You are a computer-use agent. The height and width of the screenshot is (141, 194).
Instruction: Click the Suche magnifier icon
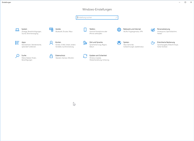click(x=17, y=56)
